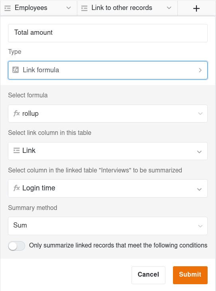Click the link icon beside Employees header
This screenshot has height=291, width=216.
(8, 8)
